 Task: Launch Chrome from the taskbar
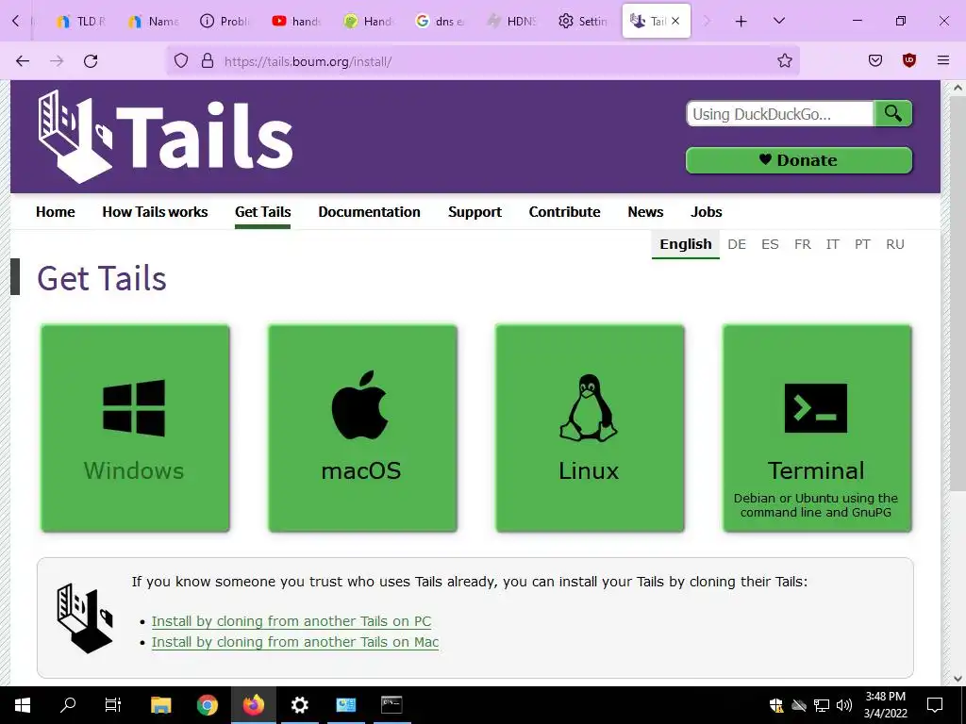(207, 705)
